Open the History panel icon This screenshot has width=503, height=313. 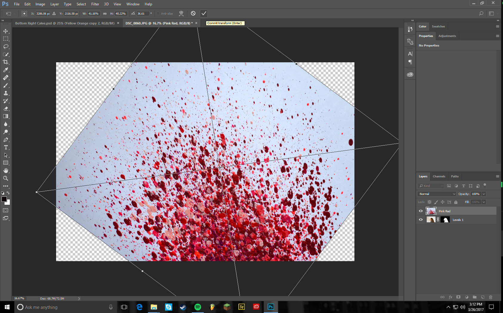point(410,29)
